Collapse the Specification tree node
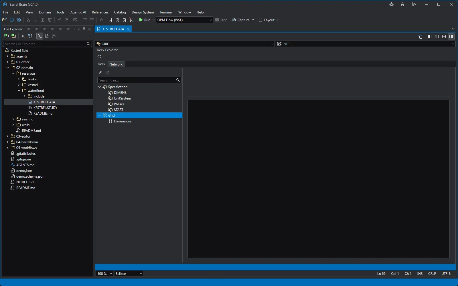Screen dimensions: 458x286 click(x=99, y=87)
